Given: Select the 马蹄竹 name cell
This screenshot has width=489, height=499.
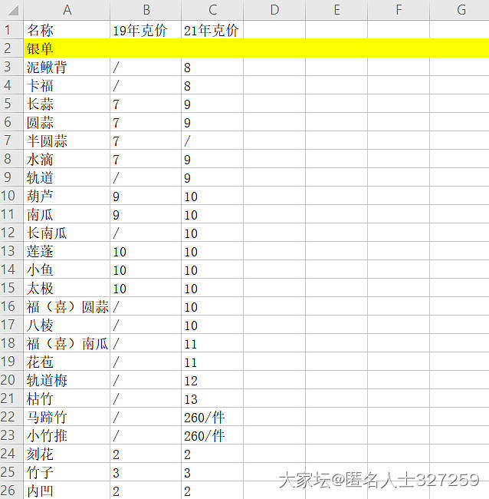Looking at the screenshot, I should (67, 418).
